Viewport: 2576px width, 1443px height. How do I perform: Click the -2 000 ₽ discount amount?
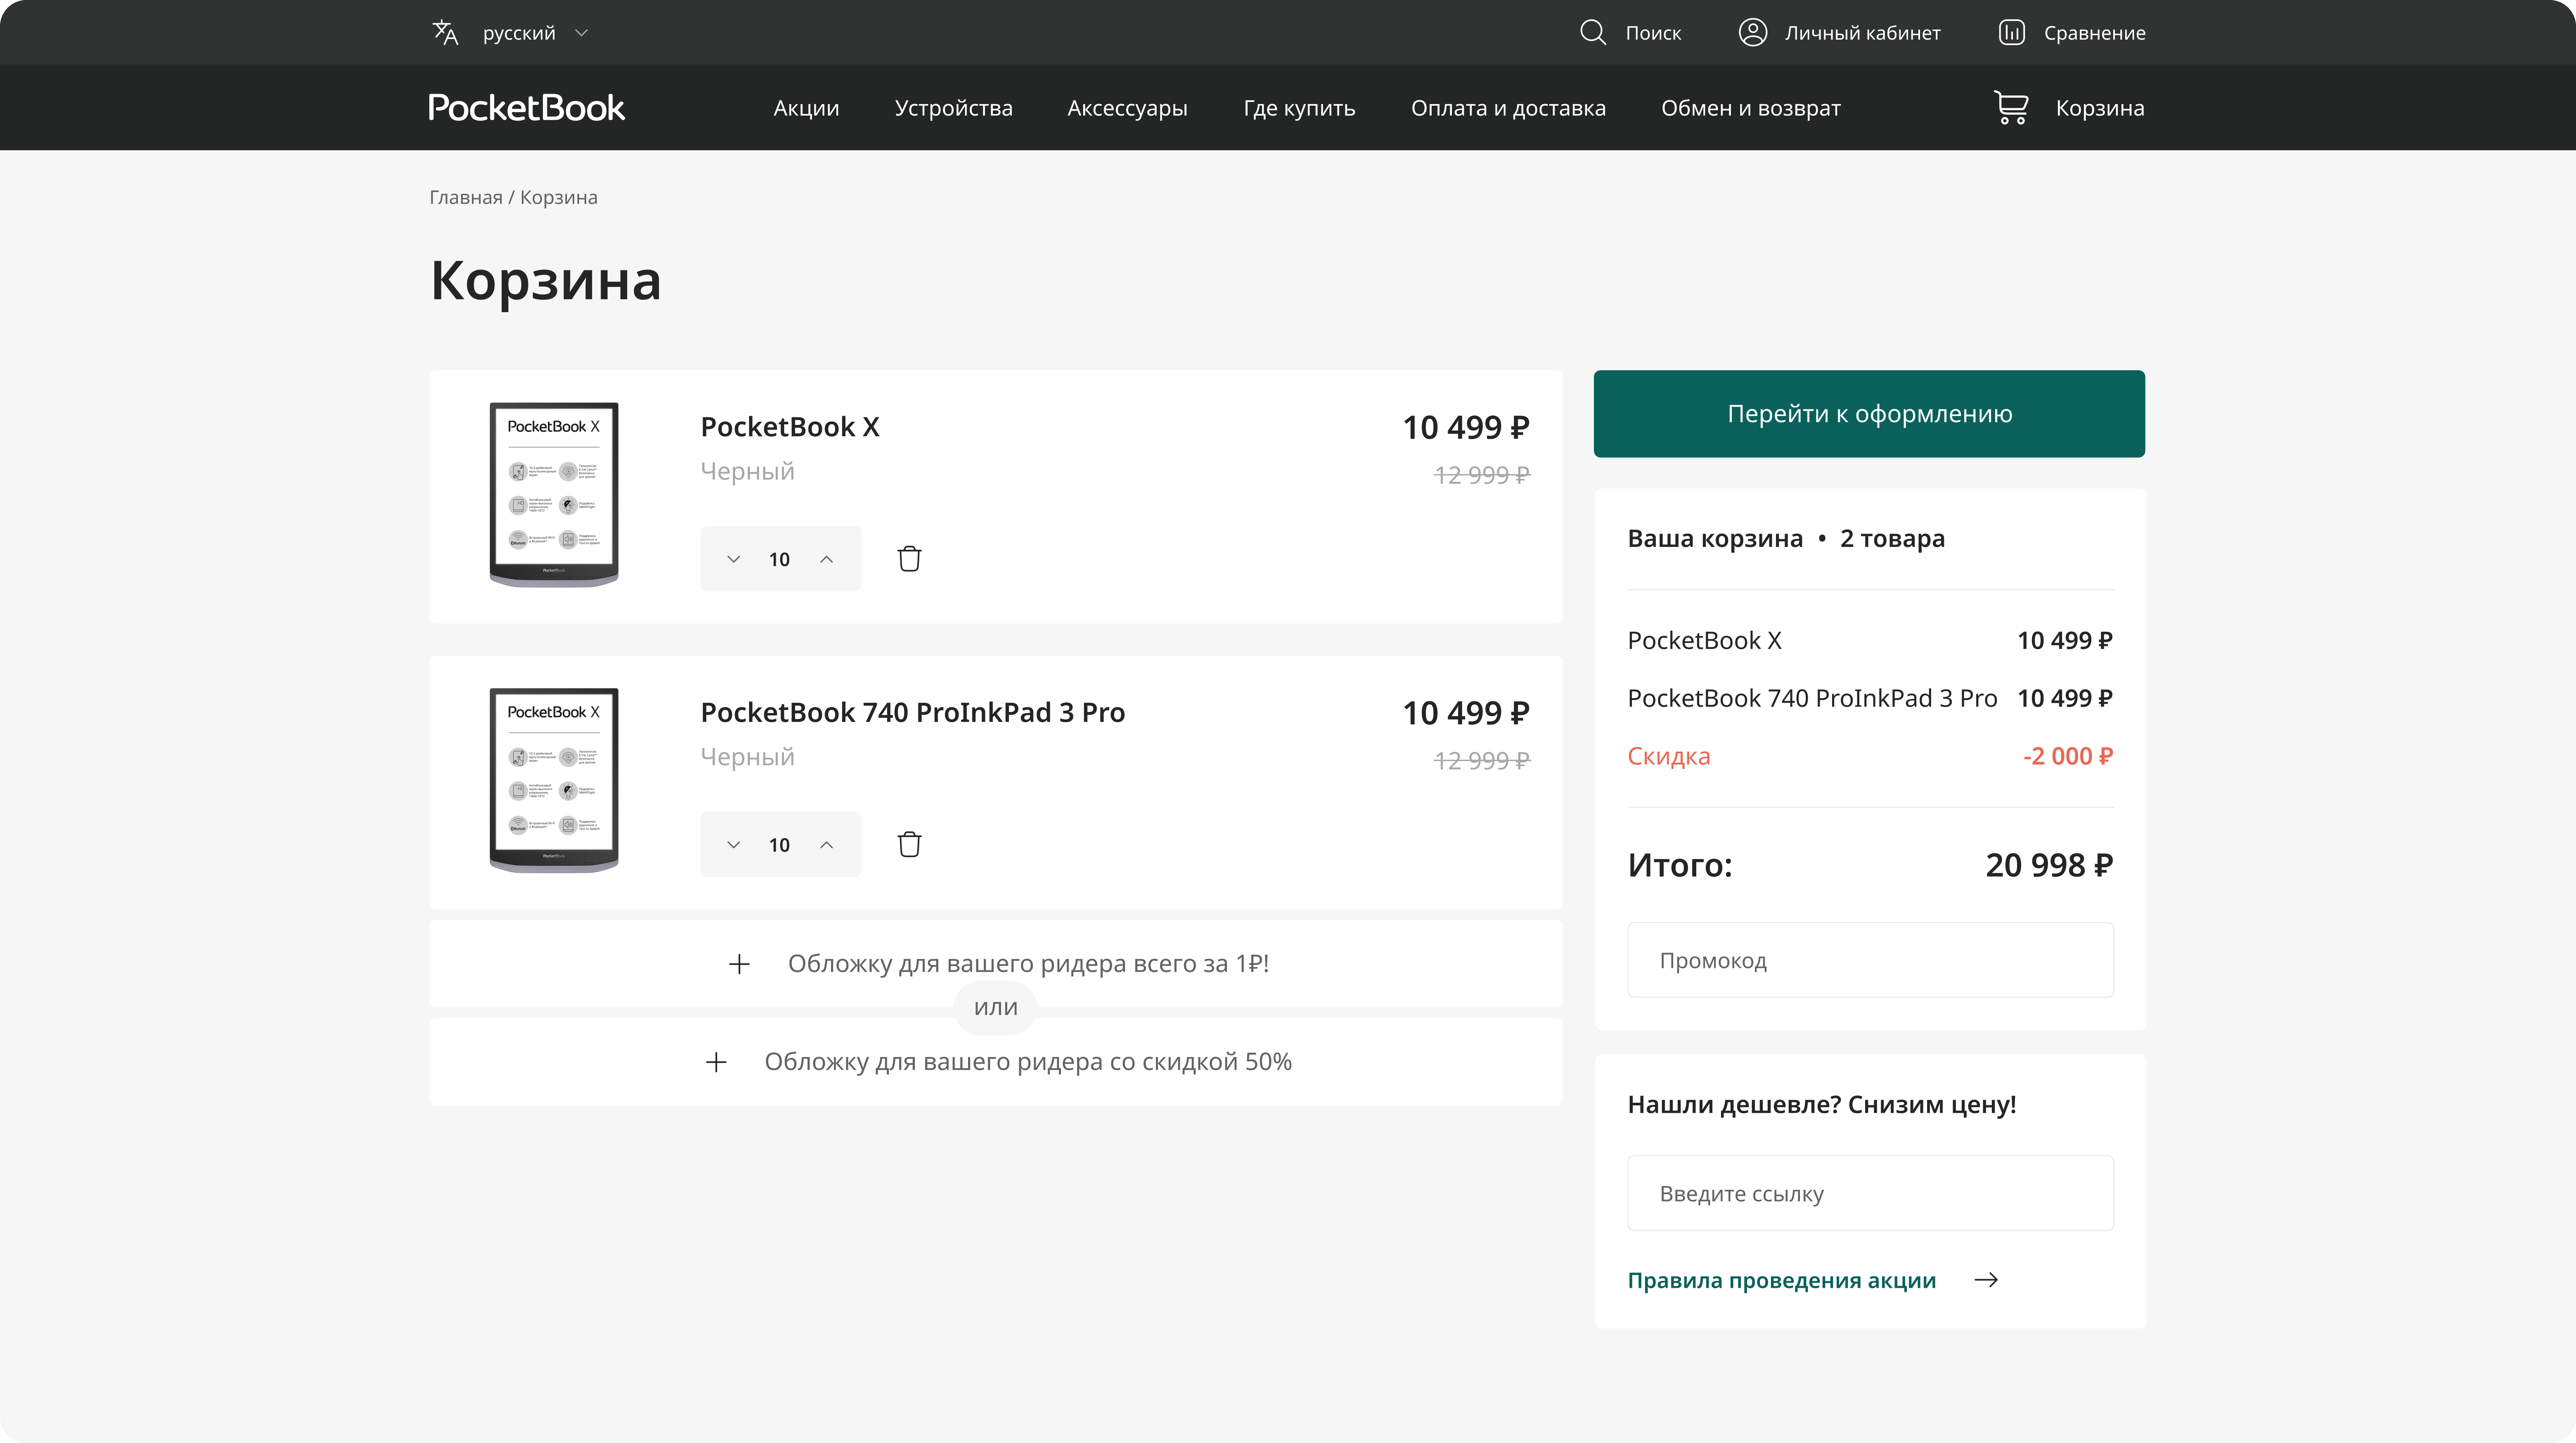2068,756
